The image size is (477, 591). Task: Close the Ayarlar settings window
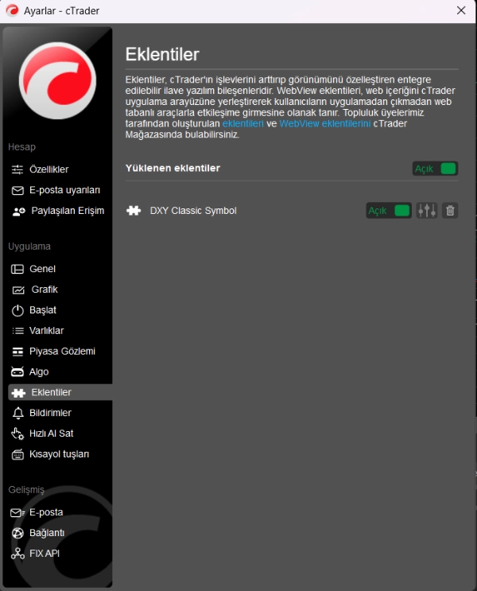click(461, 10)
